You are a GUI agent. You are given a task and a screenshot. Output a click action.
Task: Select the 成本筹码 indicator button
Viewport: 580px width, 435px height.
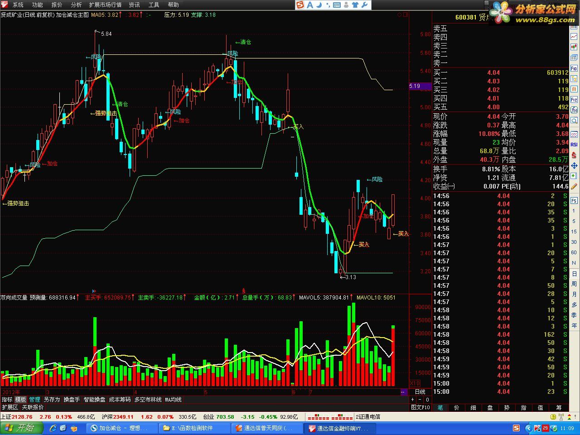[120, 400]
